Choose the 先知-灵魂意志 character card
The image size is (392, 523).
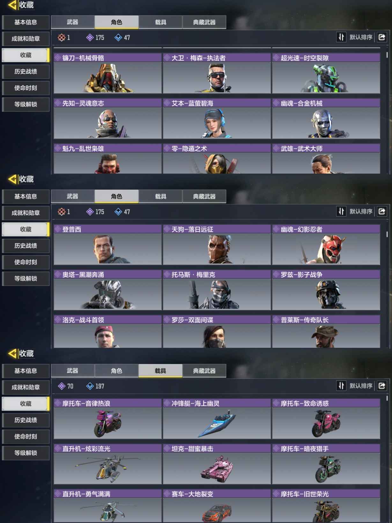click(x=108, y=119)
